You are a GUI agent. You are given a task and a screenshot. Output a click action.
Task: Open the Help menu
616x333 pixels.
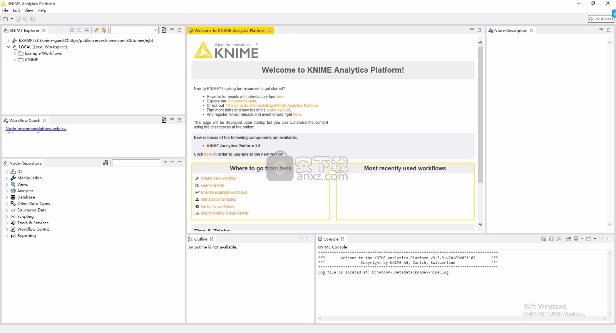point(42,10)
